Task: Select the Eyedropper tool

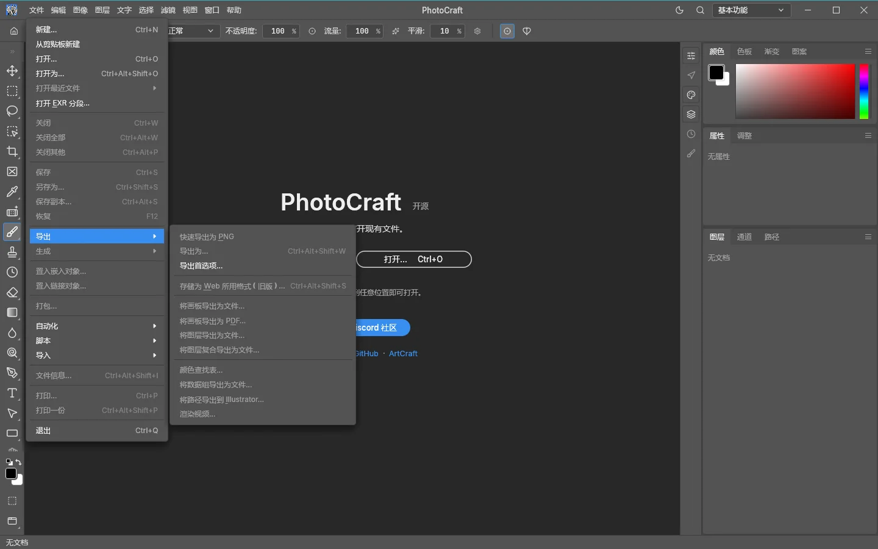Action: pyautogui.click(x=12, y=192)
